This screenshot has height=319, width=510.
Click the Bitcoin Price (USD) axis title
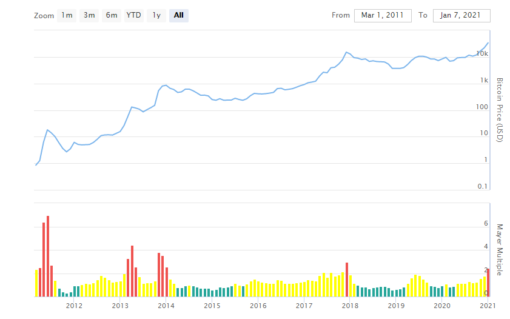[x=500, y=110]
